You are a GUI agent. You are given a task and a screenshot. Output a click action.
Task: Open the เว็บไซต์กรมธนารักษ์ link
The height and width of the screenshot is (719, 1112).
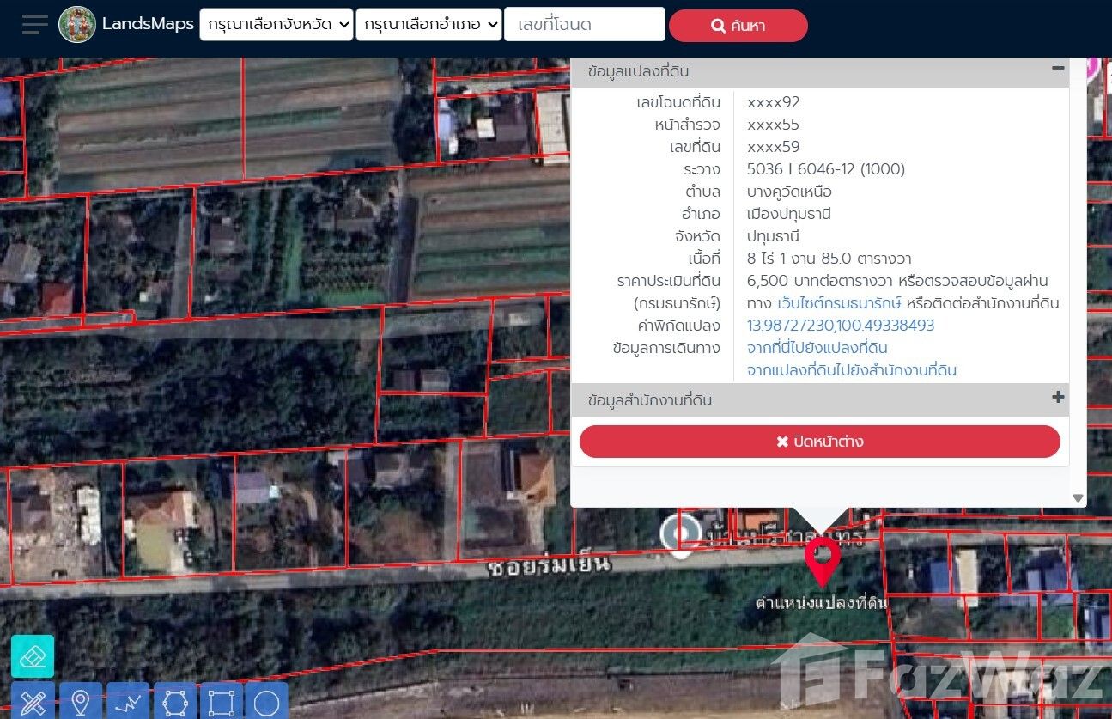pos(839,303)
